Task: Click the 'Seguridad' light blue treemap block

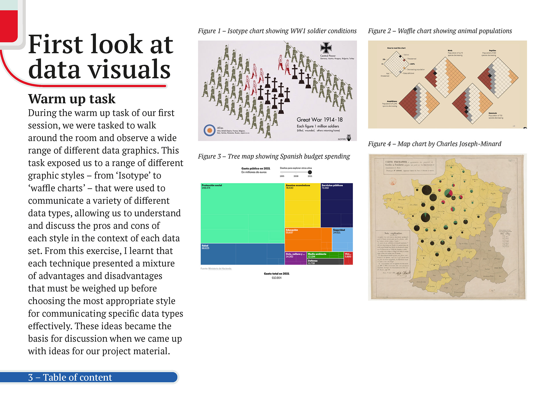Action: click(343, 240)
